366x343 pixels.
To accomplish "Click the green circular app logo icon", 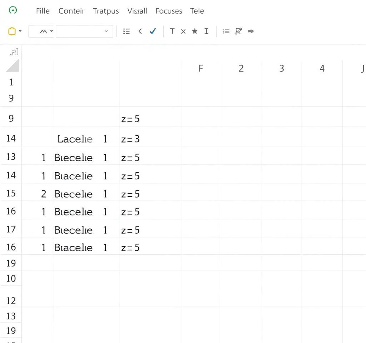I will pos(13,10).
